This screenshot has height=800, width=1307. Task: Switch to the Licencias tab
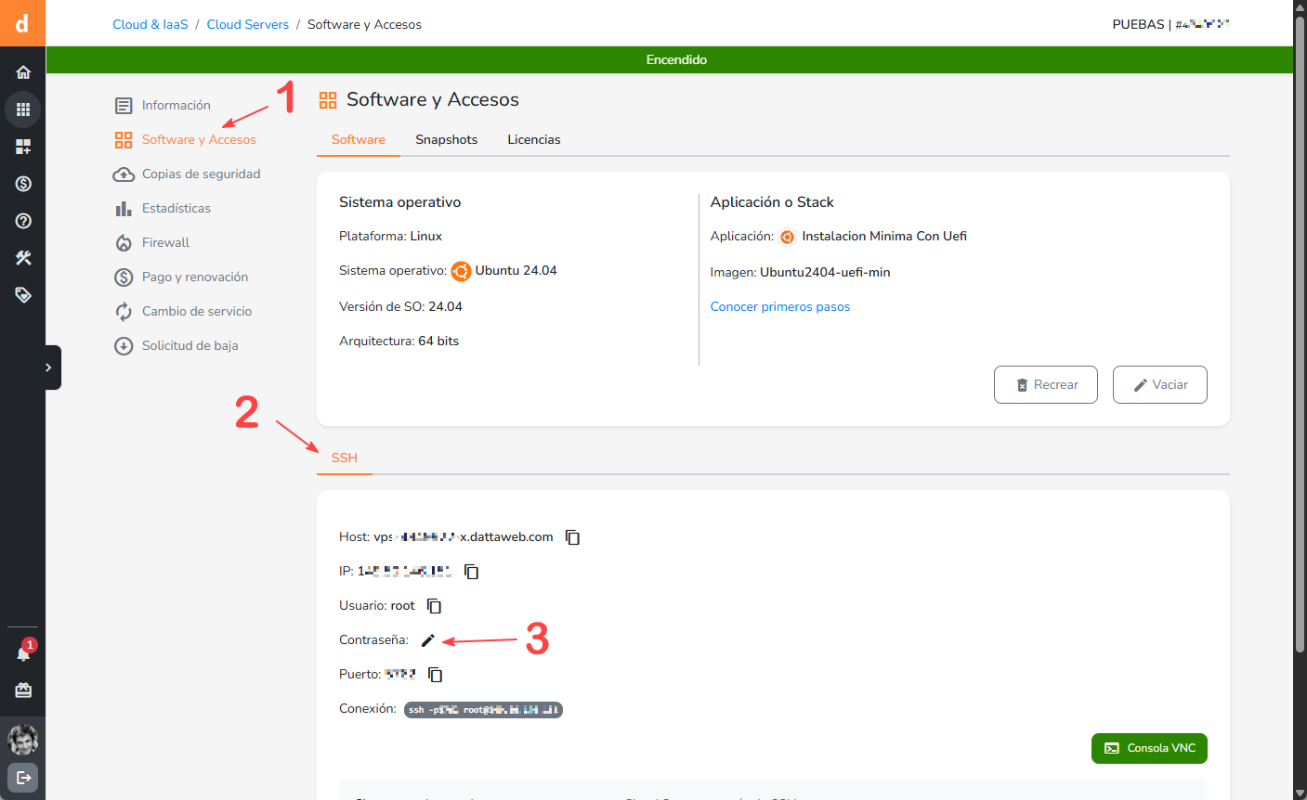tap(534, 139)
